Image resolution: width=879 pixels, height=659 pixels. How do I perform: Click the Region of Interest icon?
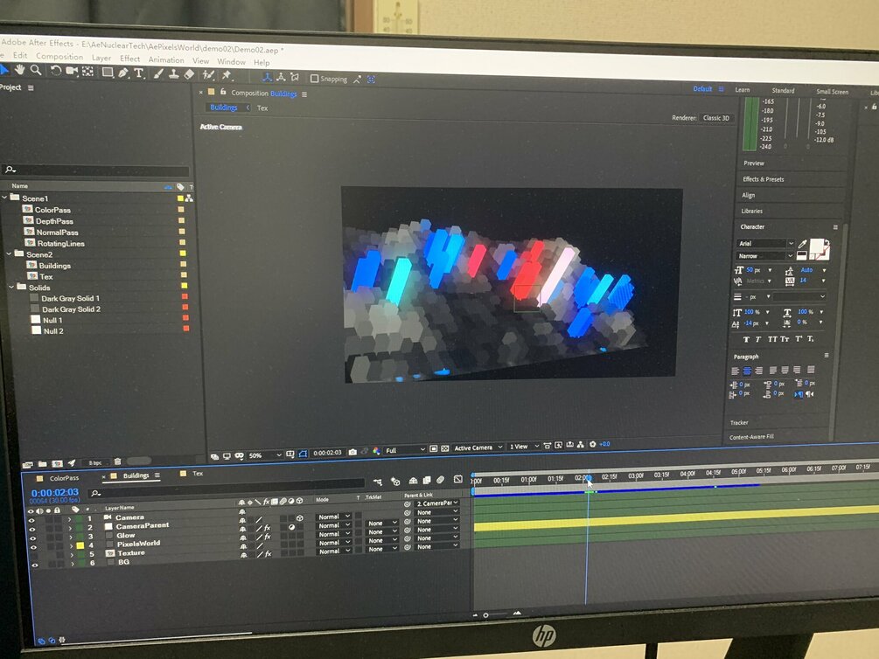433,449
